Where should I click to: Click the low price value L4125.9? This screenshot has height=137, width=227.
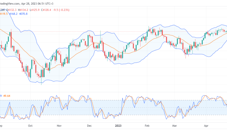tap(35, 10)
